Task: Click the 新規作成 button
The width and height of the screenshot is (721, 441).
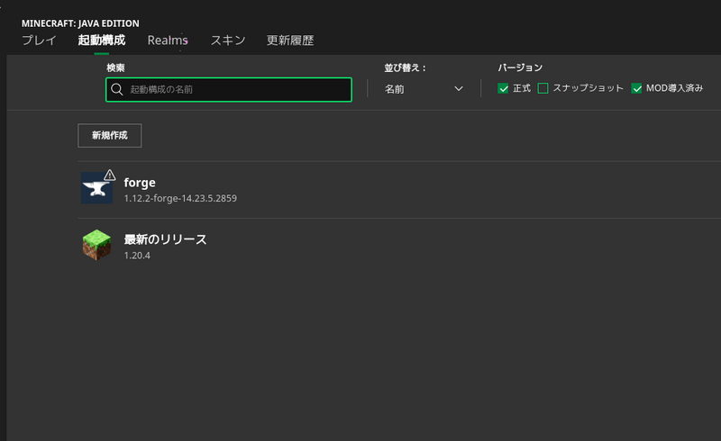Action: 109,136
